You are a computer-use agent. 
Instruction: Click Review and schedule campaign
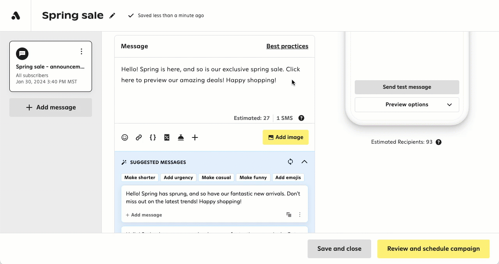click(433, 248)
